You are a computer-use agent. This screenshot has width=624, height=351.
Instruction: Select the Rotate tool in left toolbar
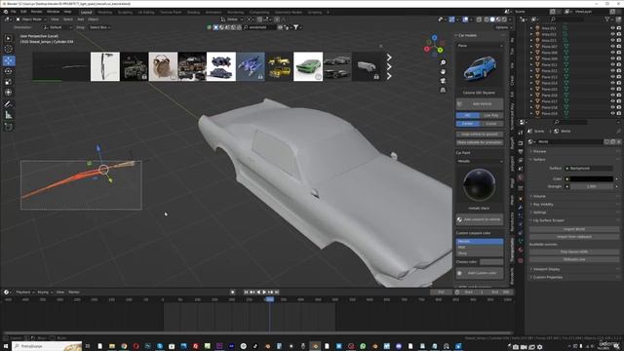9,71
